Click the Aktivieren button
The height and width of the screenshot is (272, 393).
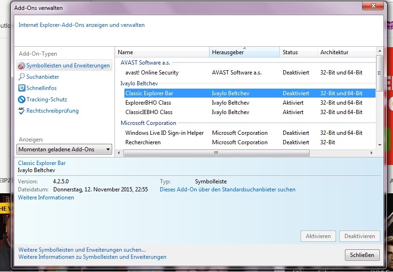point(318,236)
